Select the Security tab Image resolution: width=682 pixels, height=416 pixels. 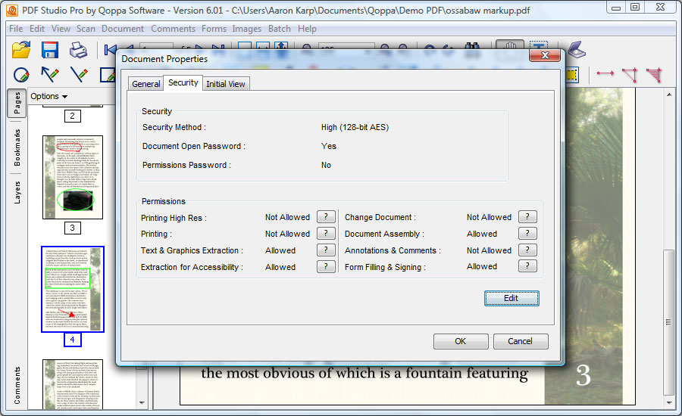(183, 82)
